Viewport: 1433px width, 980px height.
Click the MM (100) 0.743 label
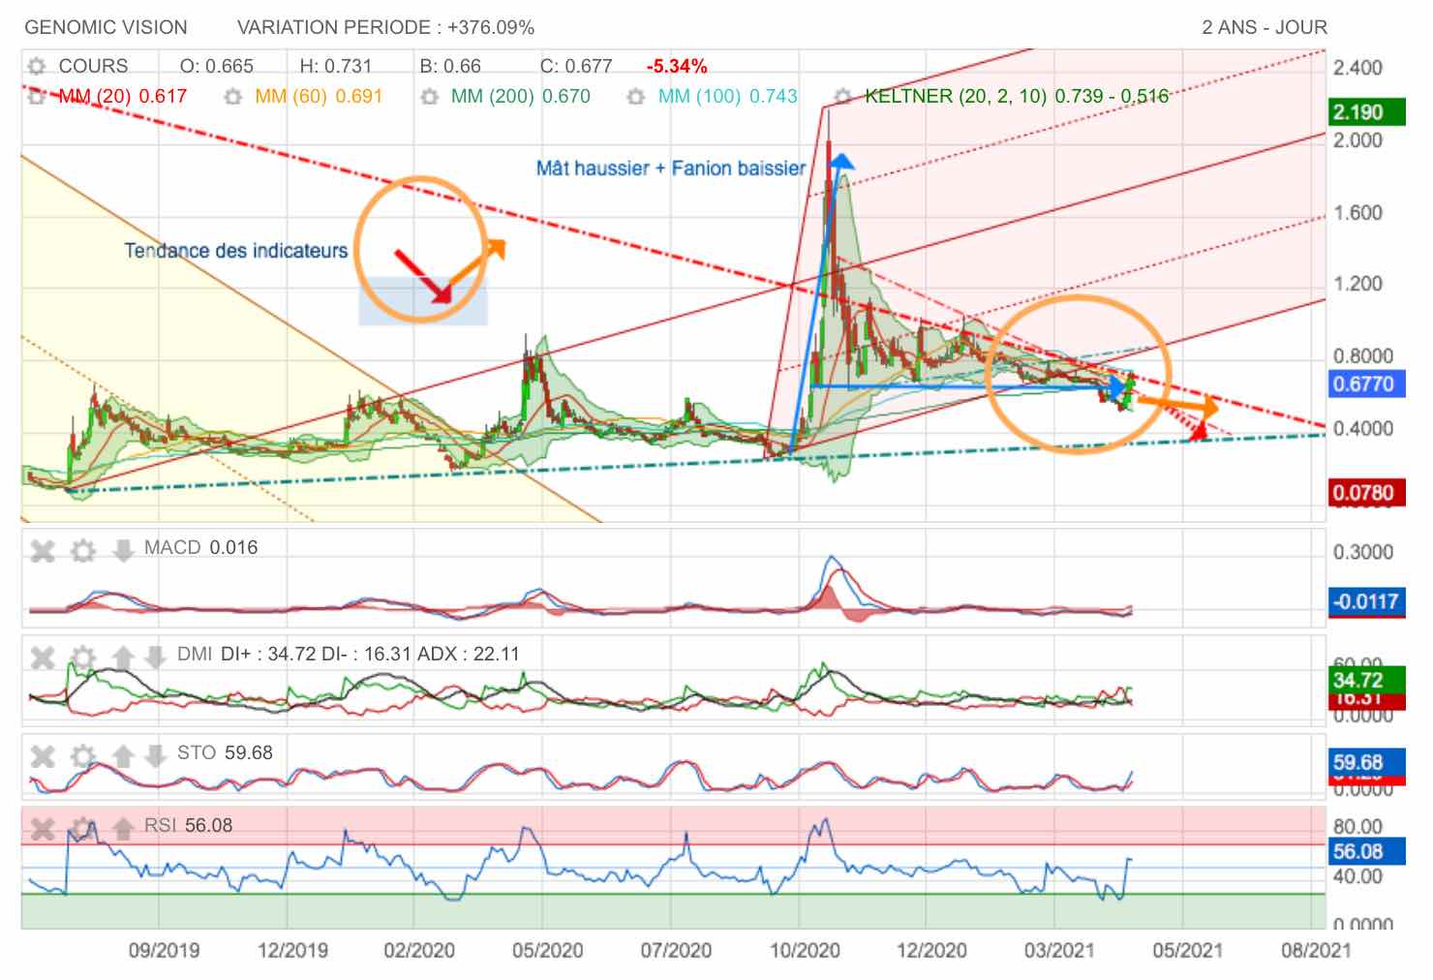coord(728,97)
